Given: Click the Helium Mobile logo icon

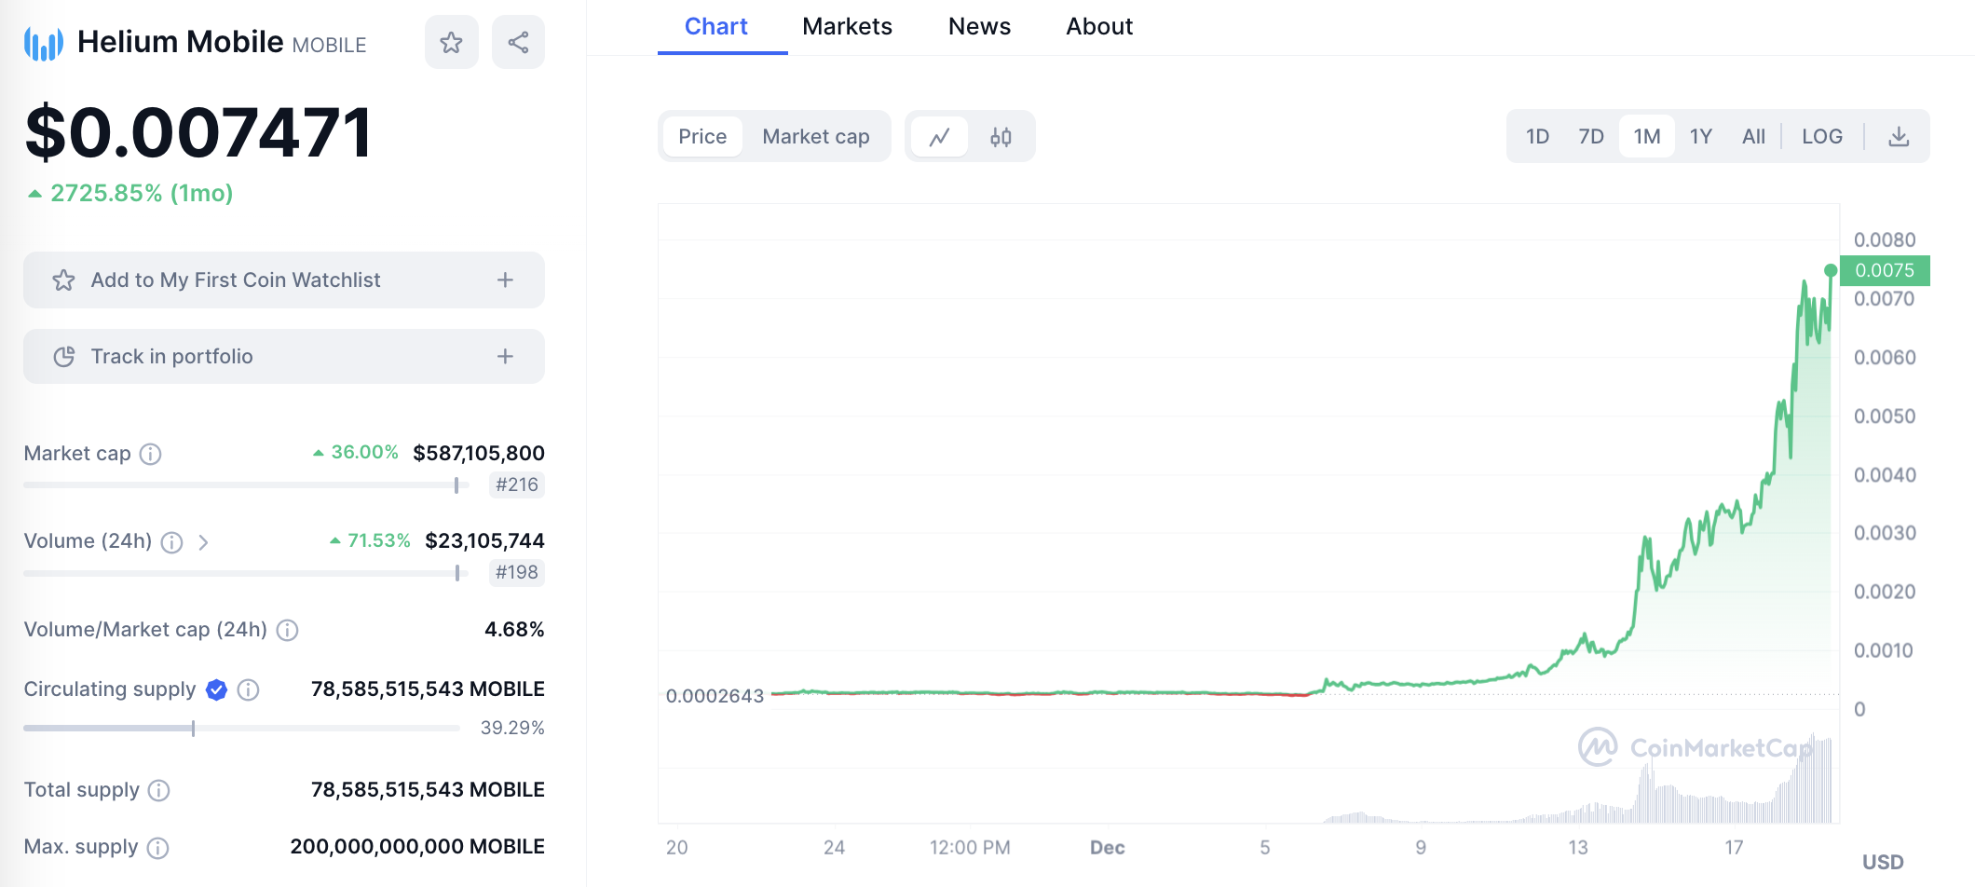Looking at the screenshot, I should [44, 43].
